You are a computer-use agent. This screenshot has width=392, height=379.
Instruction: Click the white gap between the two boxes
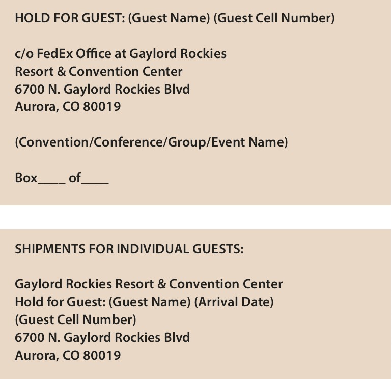tap(195, 217)
